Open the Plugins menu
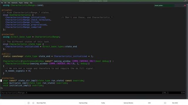The height and width of the screenshot is (105, 188). click(21, 3)
